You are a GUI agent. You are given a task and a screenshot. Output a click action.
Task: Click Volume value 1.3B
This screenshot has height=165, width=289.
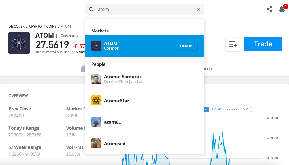pyautogui.click(x=70, y=135)
